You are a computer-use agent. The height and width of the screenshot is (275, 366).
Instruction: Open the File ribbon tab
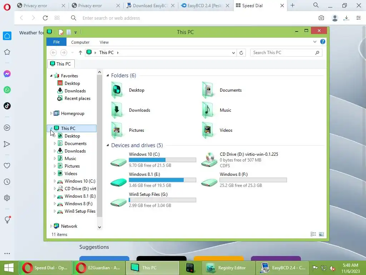pos(56,42)
